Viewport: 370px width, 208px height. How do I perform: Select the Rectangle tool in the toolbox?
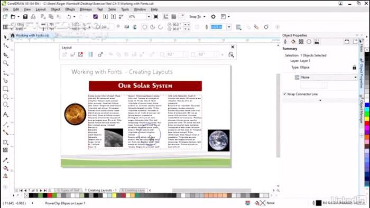(6, 89)
